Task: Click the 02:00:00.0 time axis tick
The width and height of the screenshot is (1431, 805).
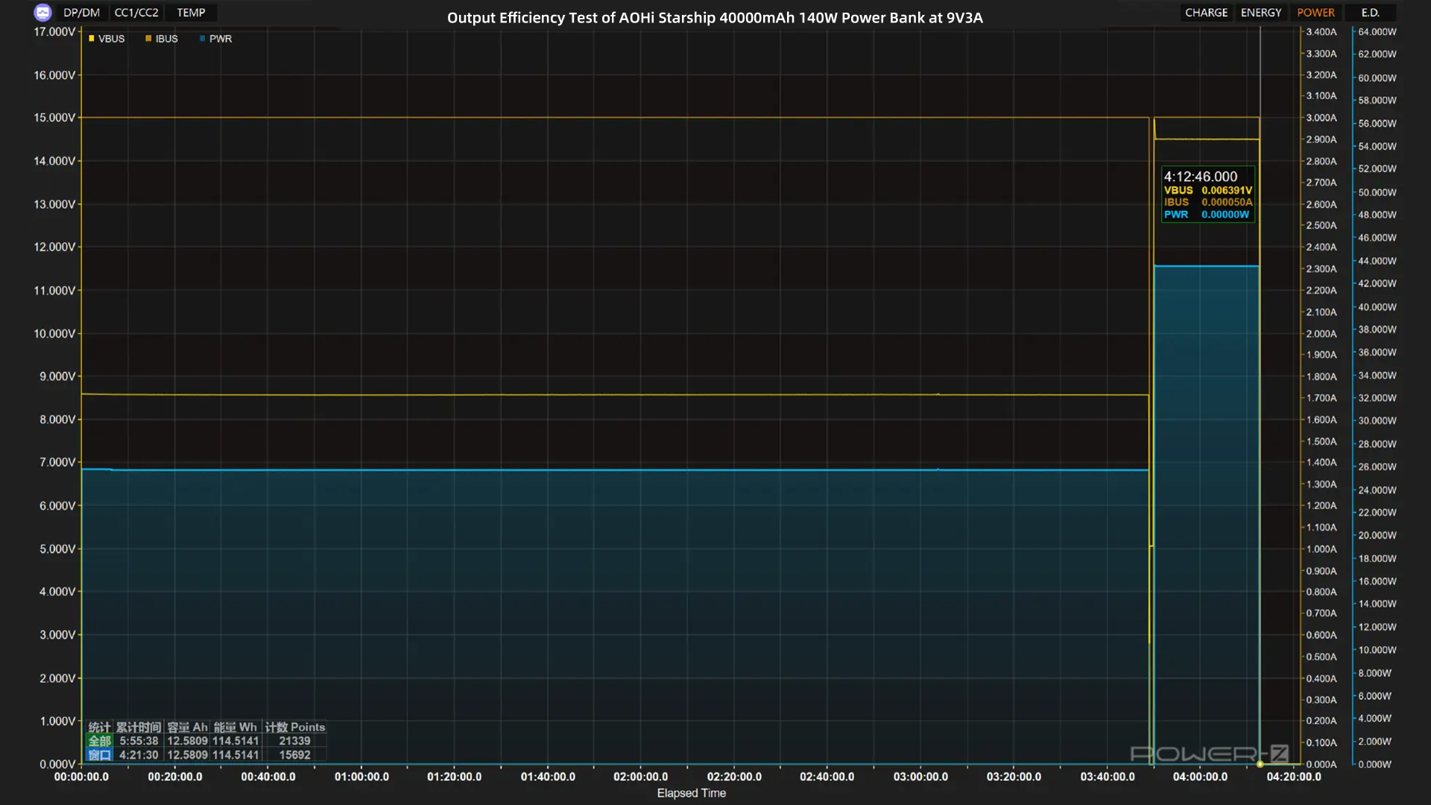Action: coord(640,777)
